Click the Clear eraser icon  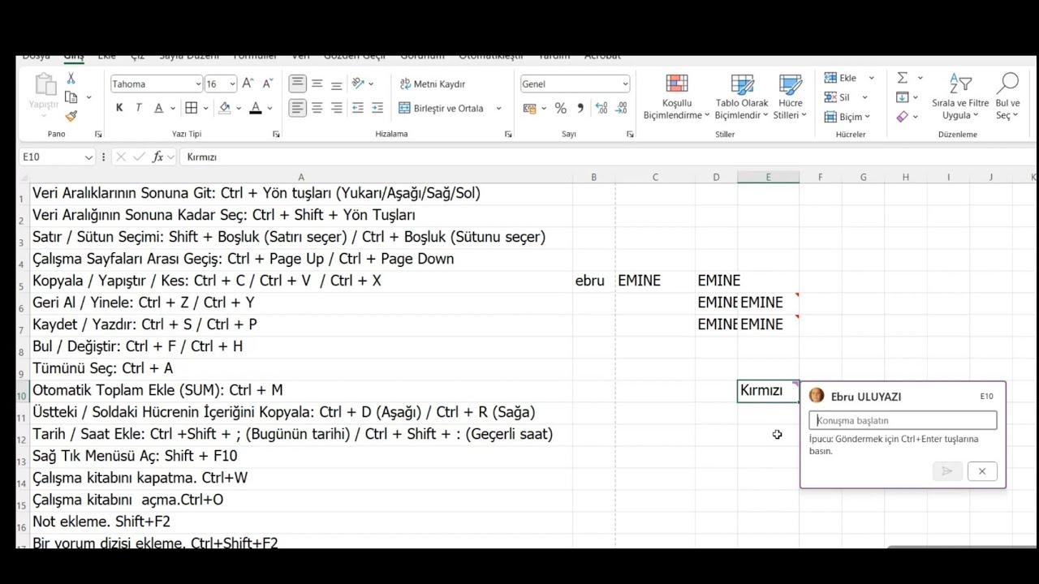click(x=902, y=117)
